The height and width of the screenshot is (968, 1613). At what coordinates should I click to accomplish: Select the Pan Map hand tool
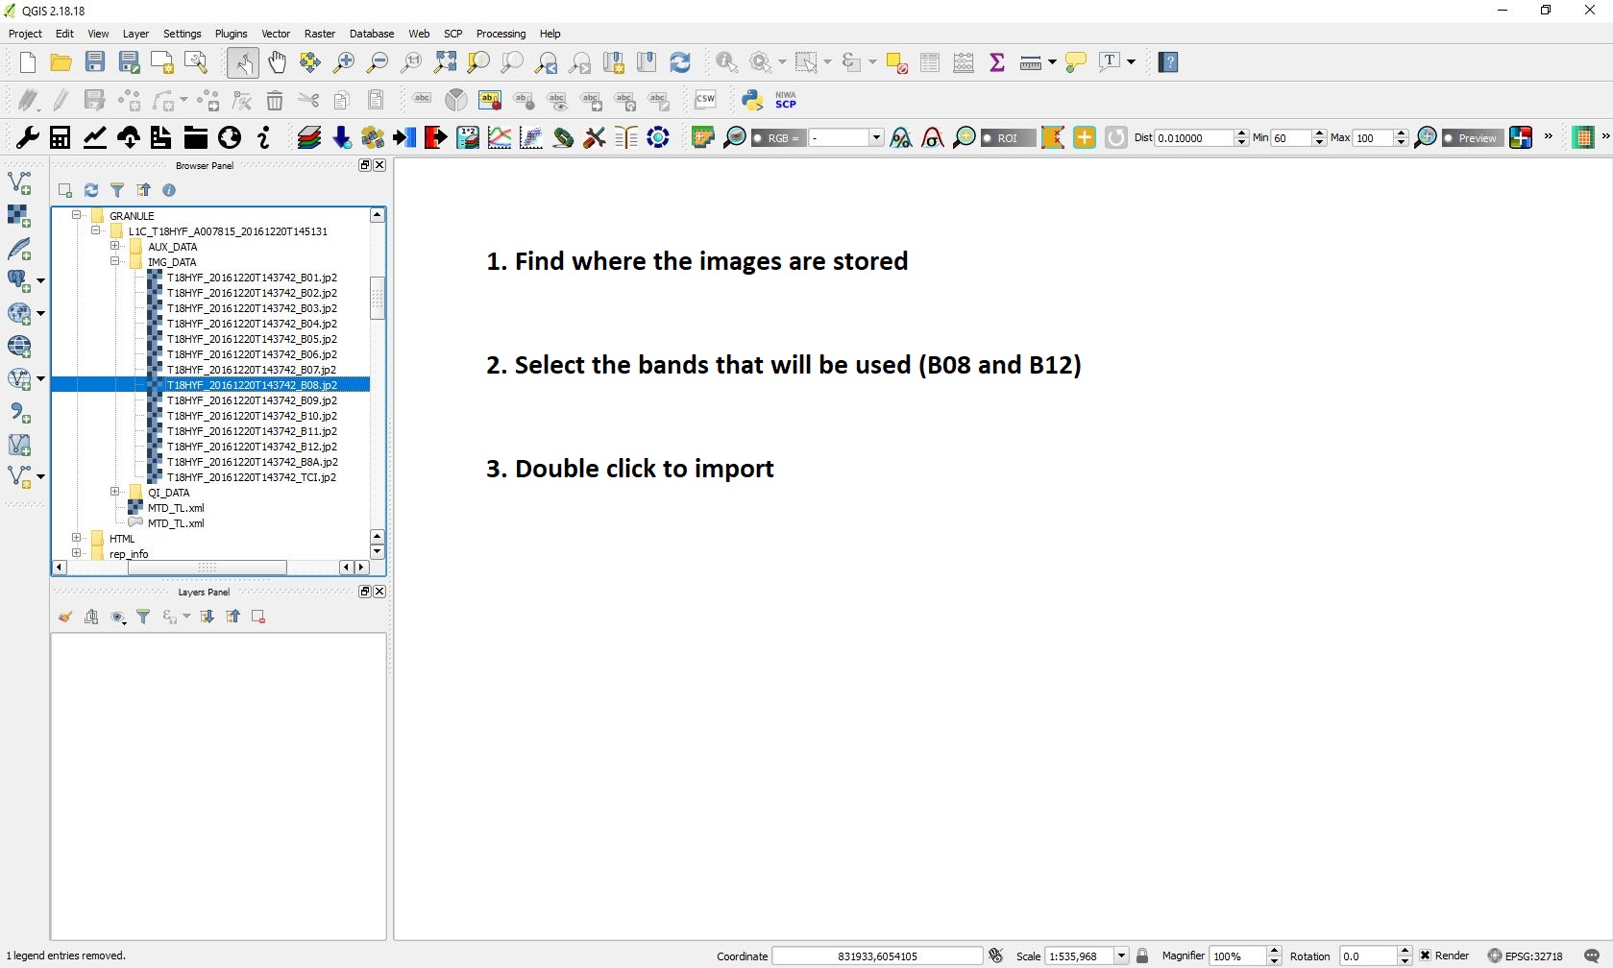point(277,62)
